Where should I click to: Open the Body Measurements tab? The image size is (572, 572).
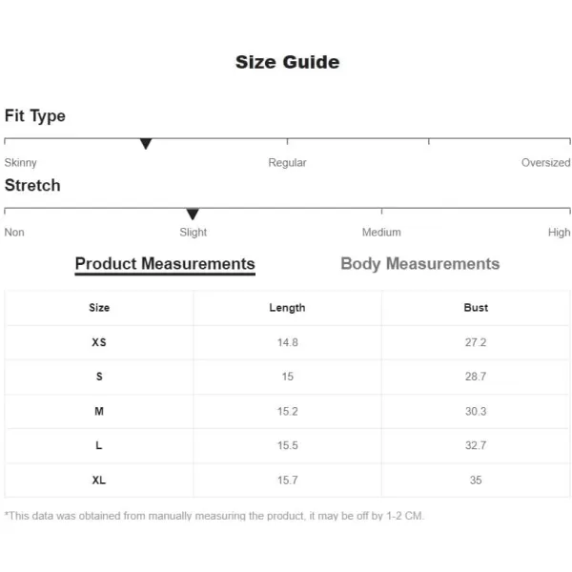tap(419, 264)
